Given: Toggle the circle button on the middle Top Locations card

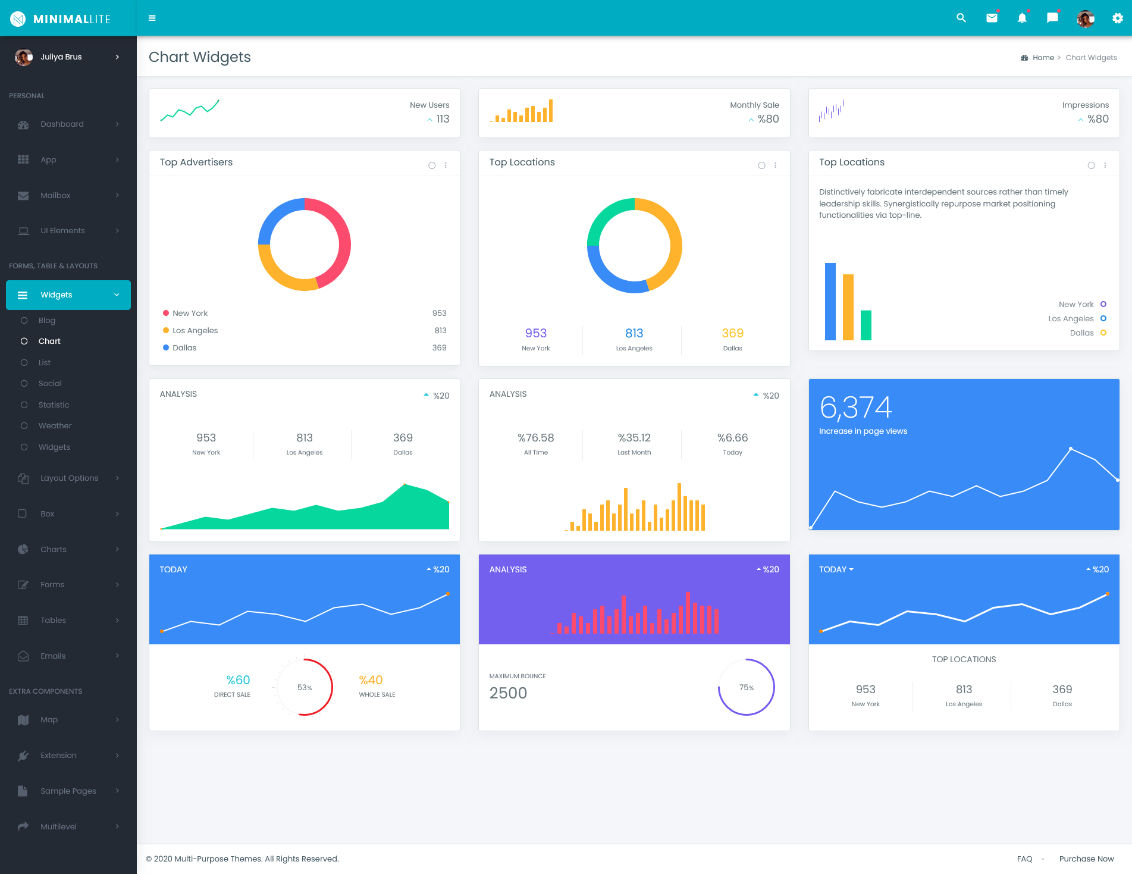Looking at the screenshot, I should (761, 165).
